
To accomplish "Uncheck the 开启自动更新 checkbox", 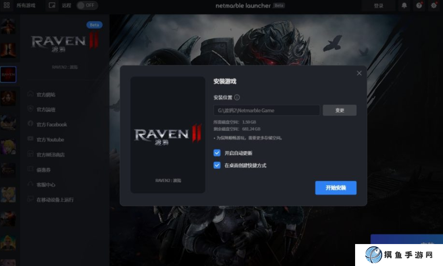I will [217, 153].
